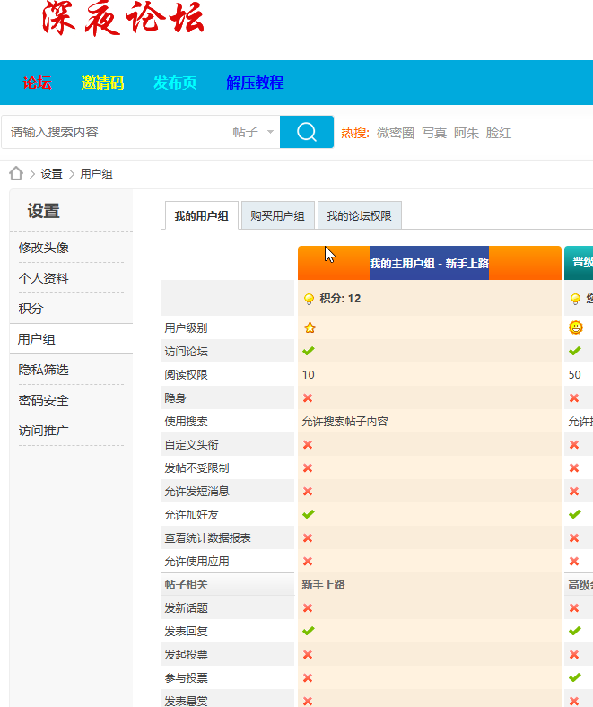Click the 深夜论坛 site logo
The width and height of the screenshot is (593, 707).
(123, 19)
